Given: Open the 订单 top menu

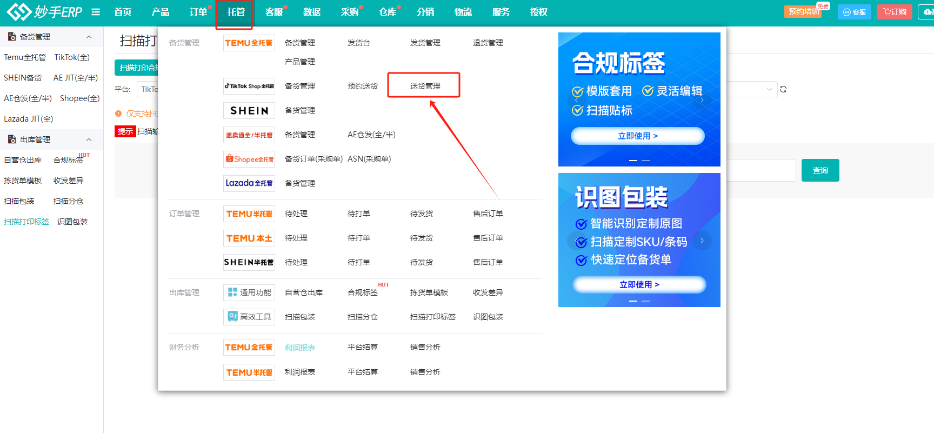Looking at the screenshot, I should [198, 12].
